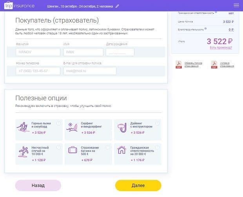Click the total price 3 522 ₽

220,41
